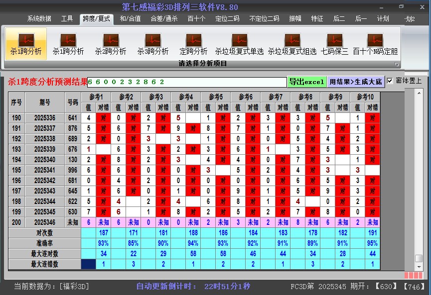Click the table's scrollbar up arrow

pos(419,94)
